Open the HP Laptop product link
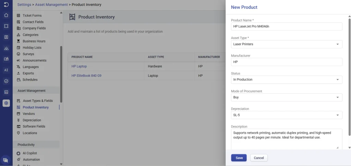This screenshot has height=166, width=351. [79, 66]
